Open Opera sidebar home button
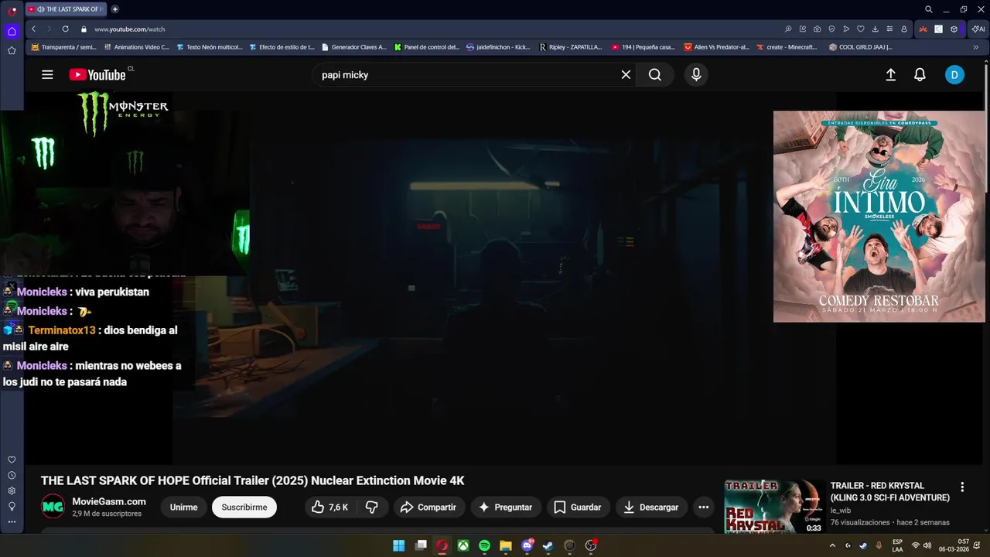This screenshot has height=557, width=990. pos(12,32)
